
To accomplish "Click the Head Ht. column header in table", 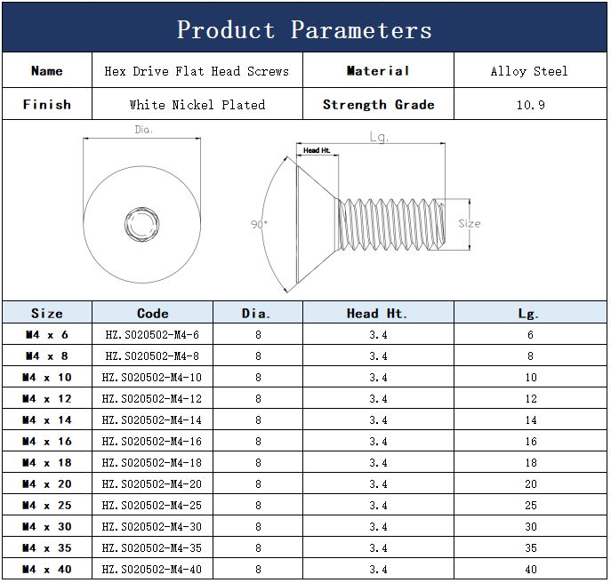I will [377, 313].
